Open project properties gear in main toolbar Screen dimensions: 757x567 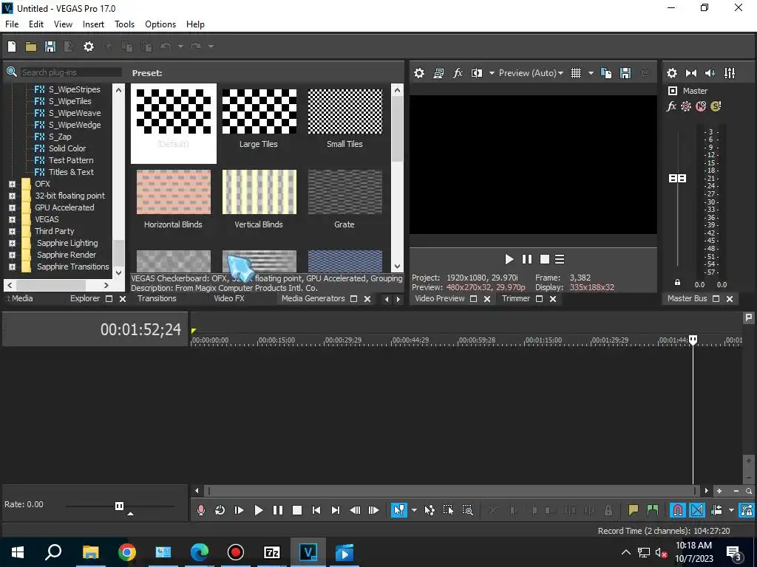pyautogui.click(x=89, y=47)
